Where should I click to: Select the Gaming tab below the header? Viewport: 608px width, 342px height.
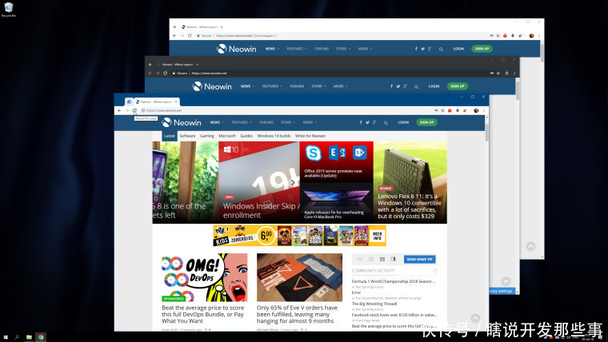pyautogui.click(x=207, y=136)
